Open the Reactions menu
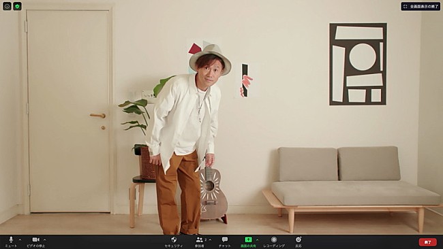The height and width of the screenshot is (249, 443). click(299, 242)
